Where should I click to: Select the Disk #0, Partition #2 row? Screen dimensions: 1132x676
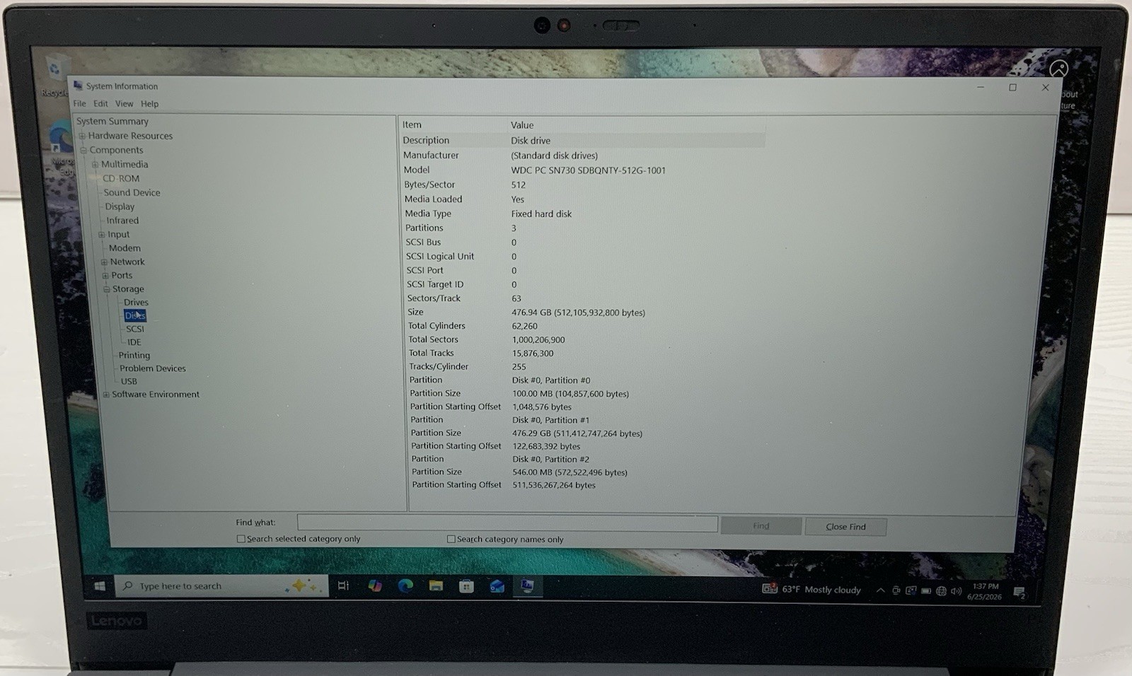499,459
